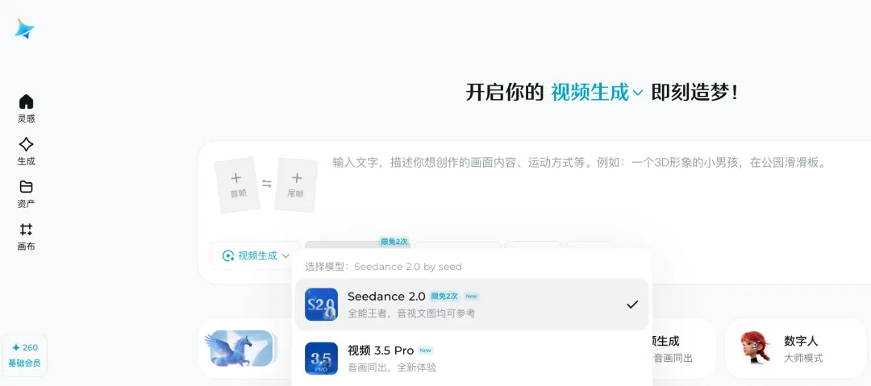Click the checkmark beside Seedance 2.0

[632, 305]
